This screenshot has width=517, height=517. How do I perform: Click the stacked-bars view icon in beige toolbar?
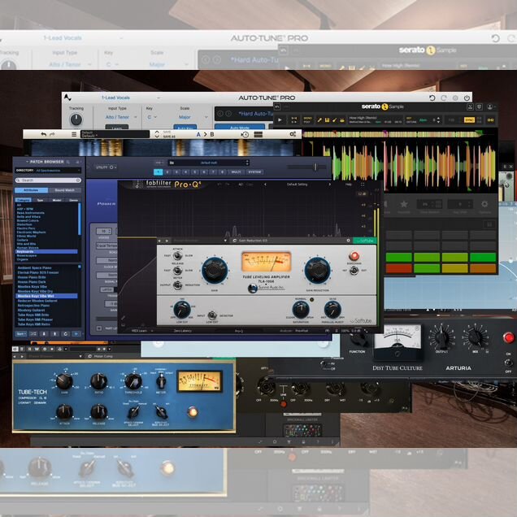258,134
